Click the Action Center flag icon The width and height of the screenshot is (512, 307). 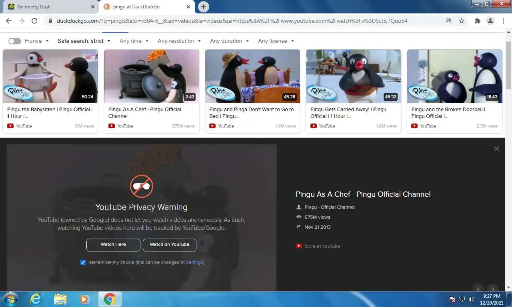tap(452, 299)
